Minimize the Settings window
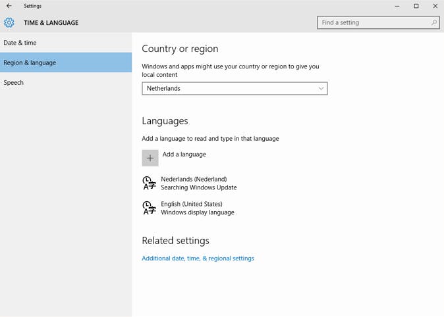 (x=397, y=6)
